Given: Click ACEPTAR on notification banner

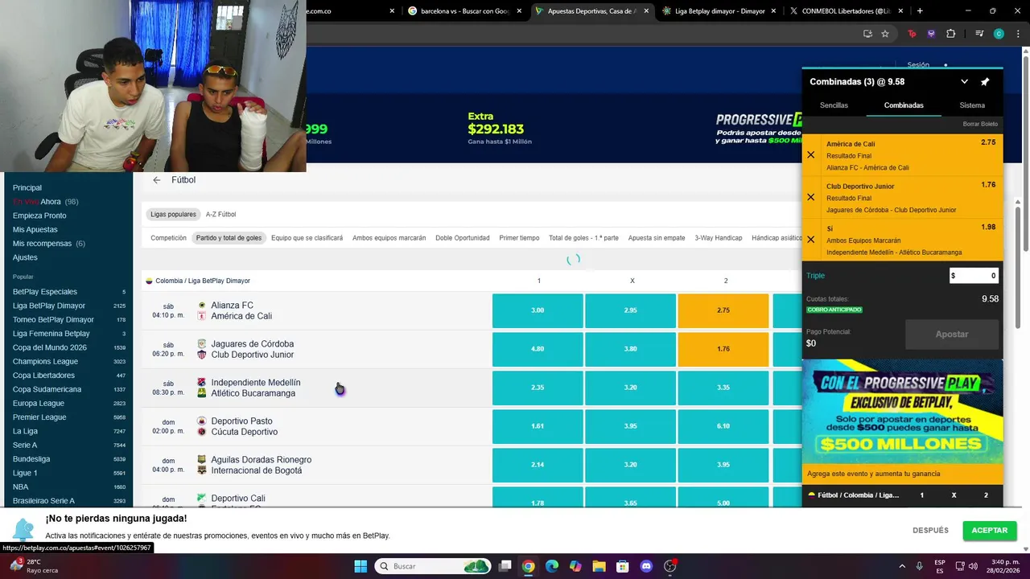Looking at the screenshot, I should pos(990,531).
